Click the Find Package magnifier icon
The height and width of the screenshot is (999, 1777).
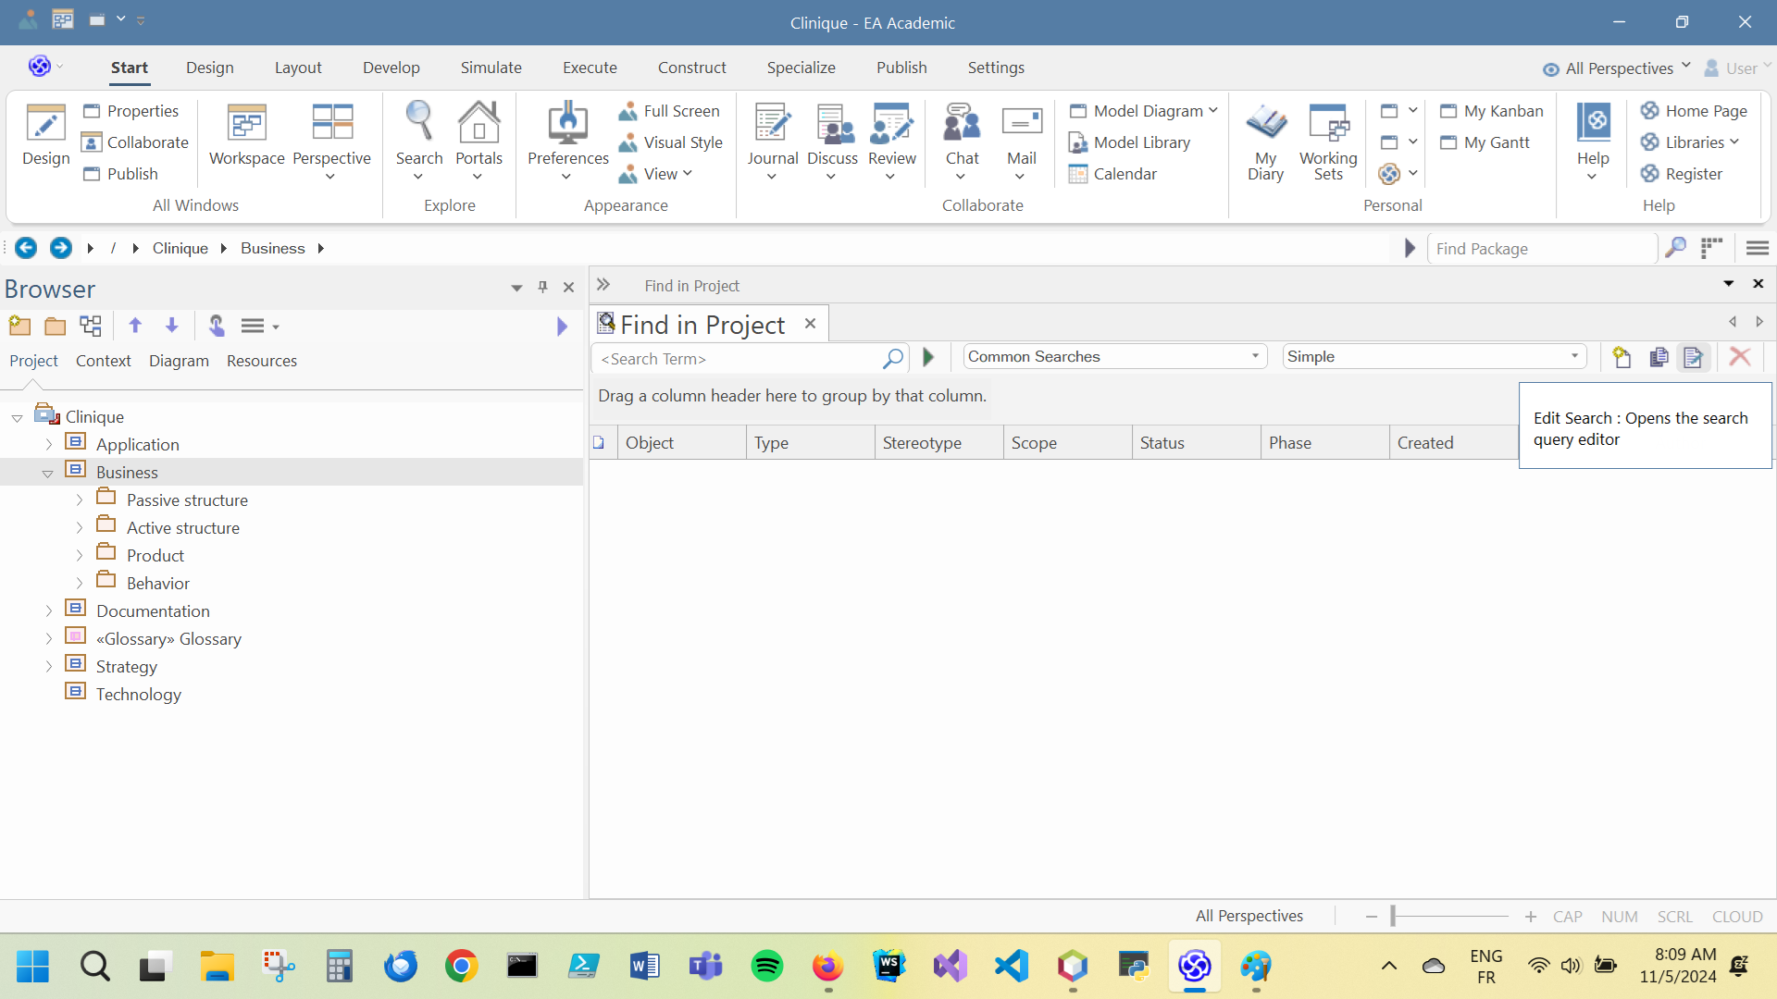1675,248
